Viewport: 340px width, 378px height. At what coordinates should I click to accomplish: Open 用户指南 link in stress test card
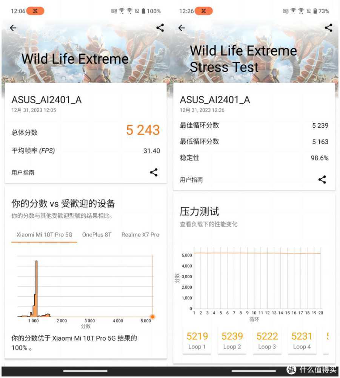tap(191, 180)
